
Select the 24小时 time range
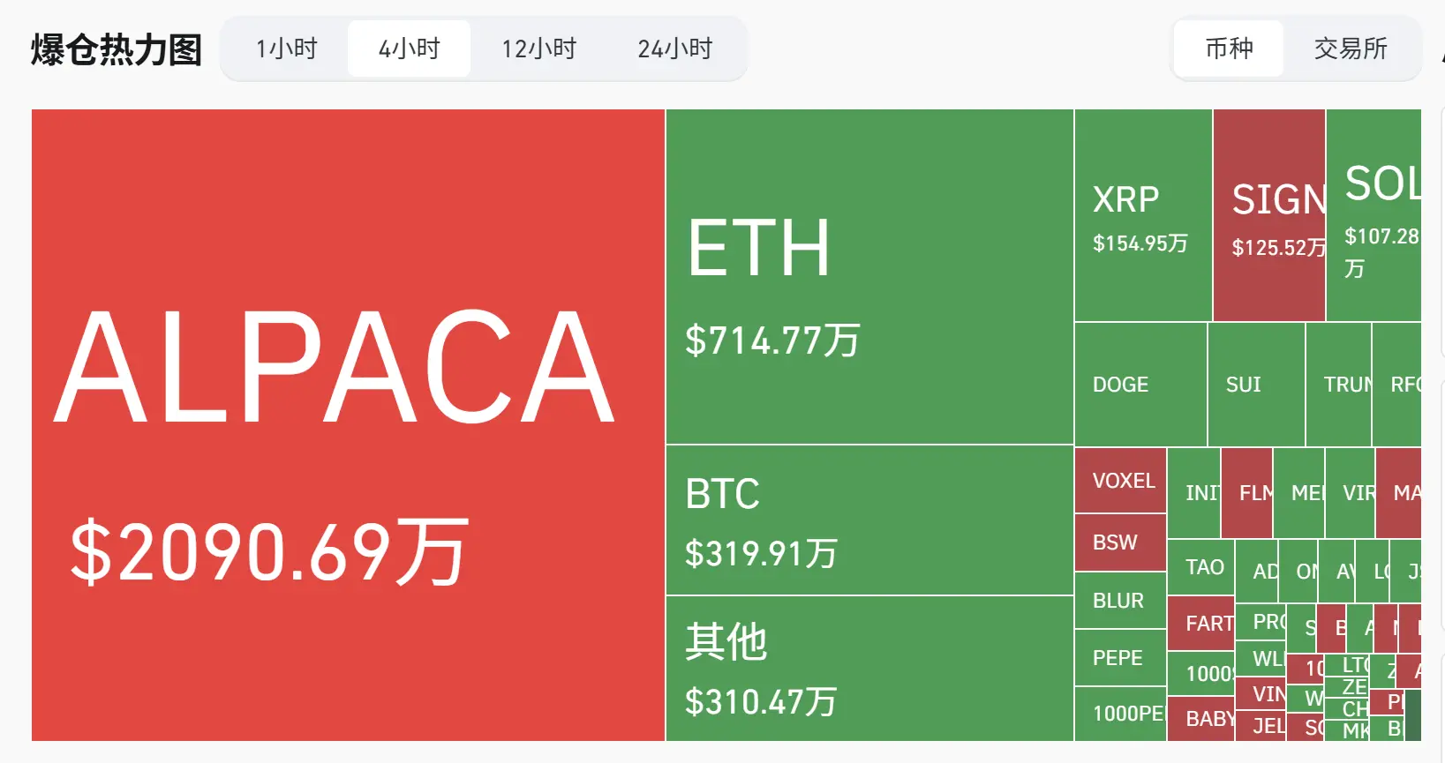674,49
